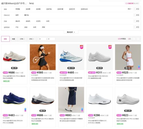
Task: Open the 618 badge on the ¥311 shoe
Action: tap(110, 47)
